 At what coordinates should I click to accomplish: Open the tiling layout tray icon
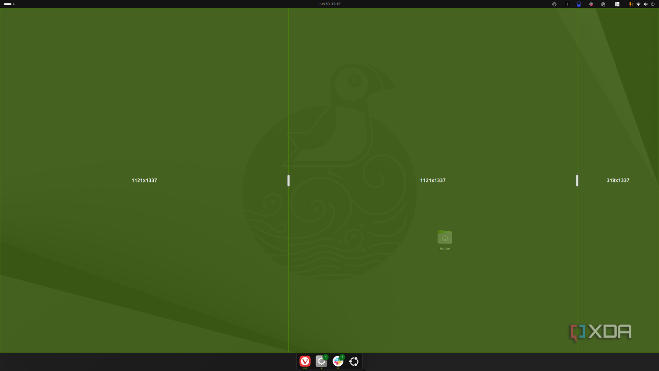(x=617, y=4)
